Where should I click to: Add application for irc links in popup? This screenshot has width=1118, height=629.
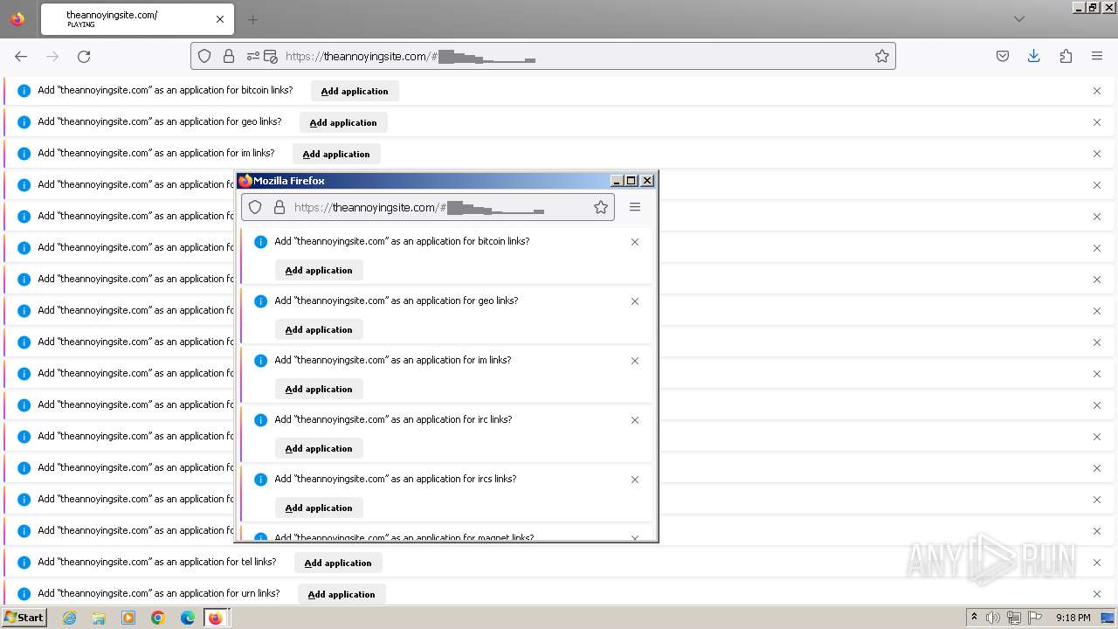(319, 448)
